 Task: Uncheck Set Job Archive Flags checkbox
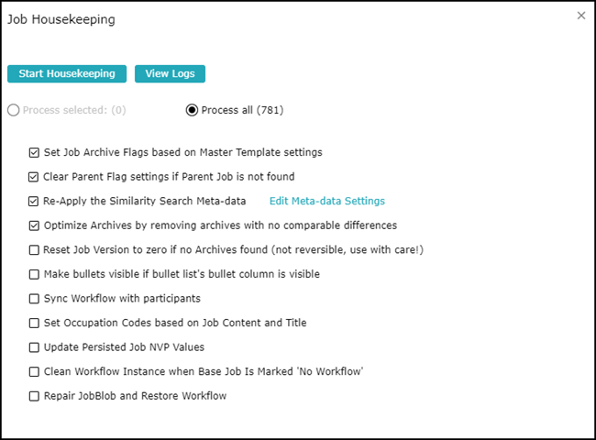point(35,152)
